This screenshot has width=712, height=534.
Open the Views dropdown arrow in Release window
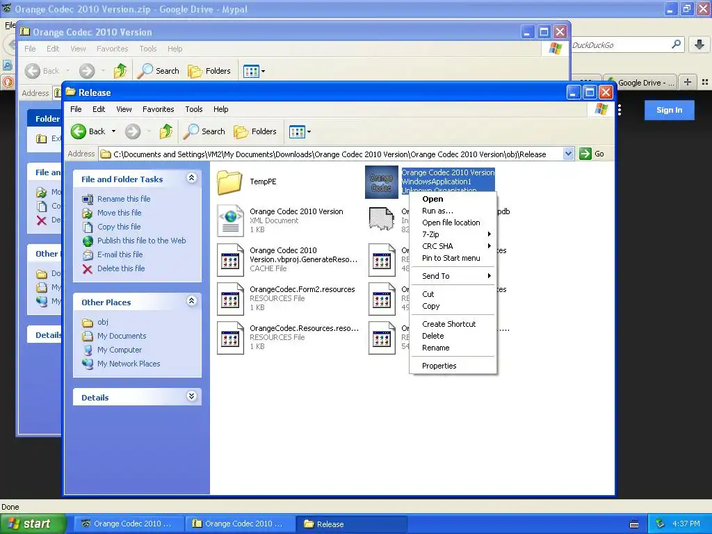pyautogui.click(x=309, y=132)
